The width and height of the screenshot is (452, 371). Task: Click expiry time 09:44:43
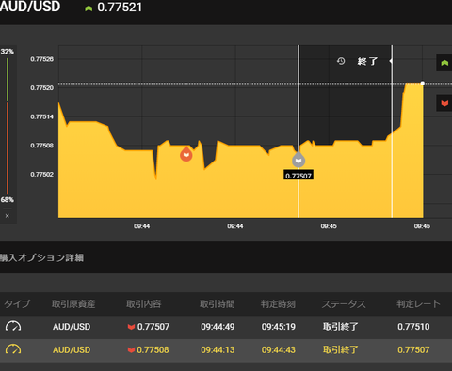pyautogui.click(x=279, y=349)
